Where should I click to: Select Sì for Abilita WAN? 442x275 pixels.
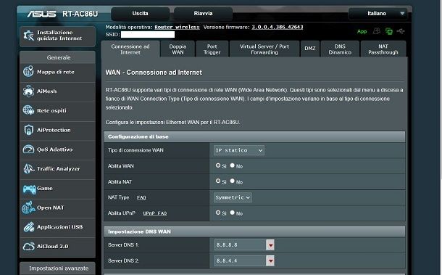(x=218, y=165)
